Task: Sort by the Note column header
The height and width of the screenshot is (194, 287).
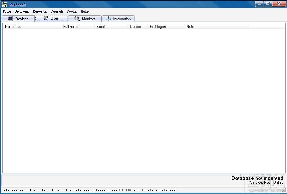Action: click(218, 27)
